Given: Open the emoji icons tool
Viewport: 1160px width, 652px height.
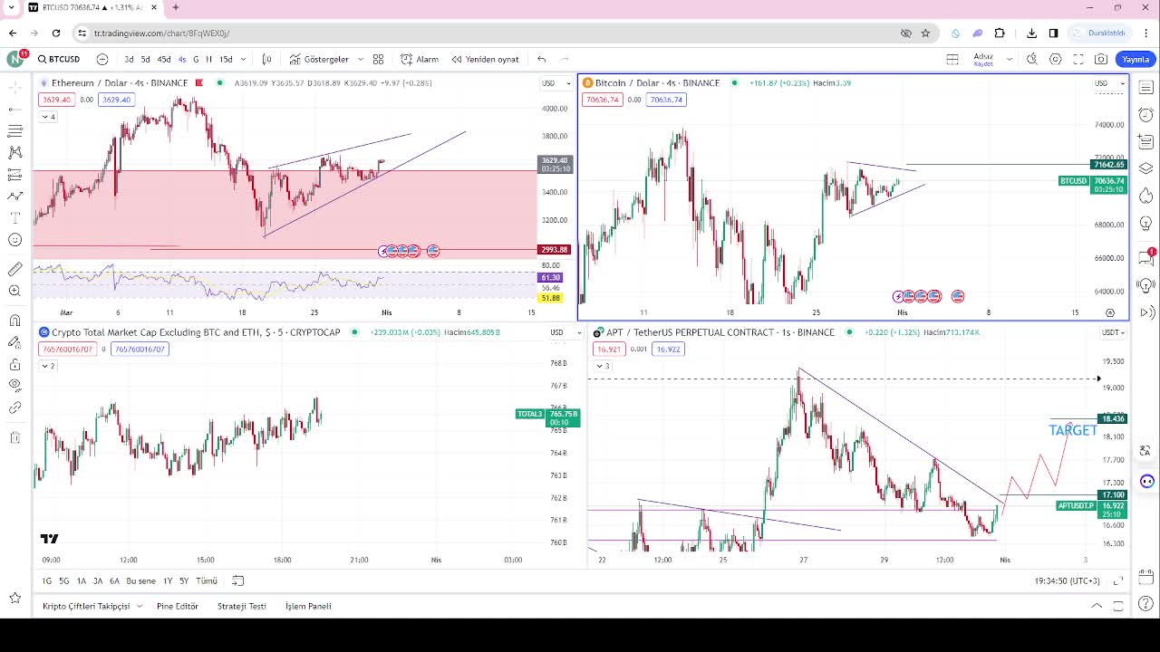Looking at the screenshot, I should (x=14, y=240).
